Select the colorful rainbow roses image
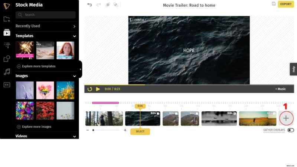The image size is (297, 167). tap(25, 111)
